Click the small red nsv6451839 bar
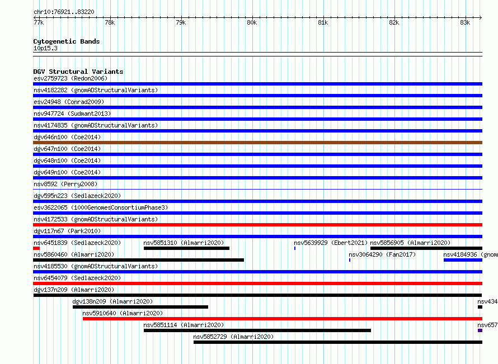The width and height of the screenshot is (498, 364). pos(36,248)
